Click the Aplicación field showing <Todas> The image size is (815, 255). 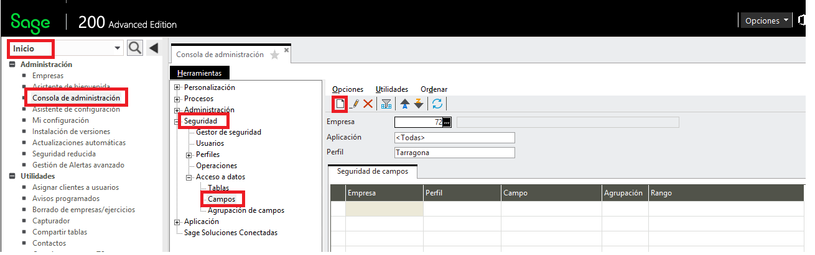pyautogui.click(x=455, y=138)
